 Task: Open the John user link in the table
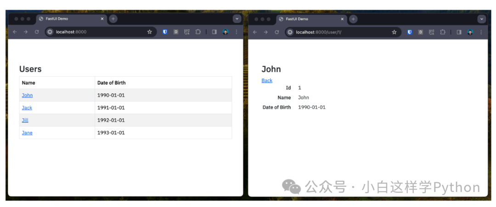27,95
